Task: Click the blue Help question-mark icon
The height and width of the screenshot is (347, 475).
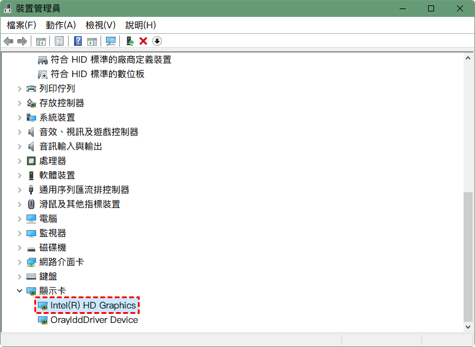Action: [78, 41]
